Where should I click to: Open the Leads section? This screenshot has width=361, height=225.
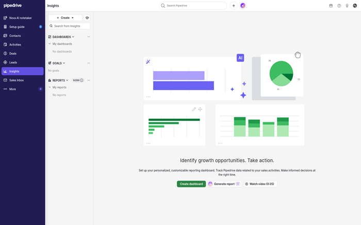tap(22, 62)
